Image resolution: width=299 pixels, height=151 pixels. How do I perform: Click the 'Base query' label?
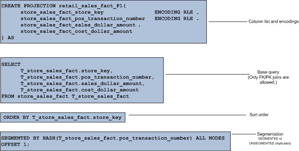pos(268,73)
